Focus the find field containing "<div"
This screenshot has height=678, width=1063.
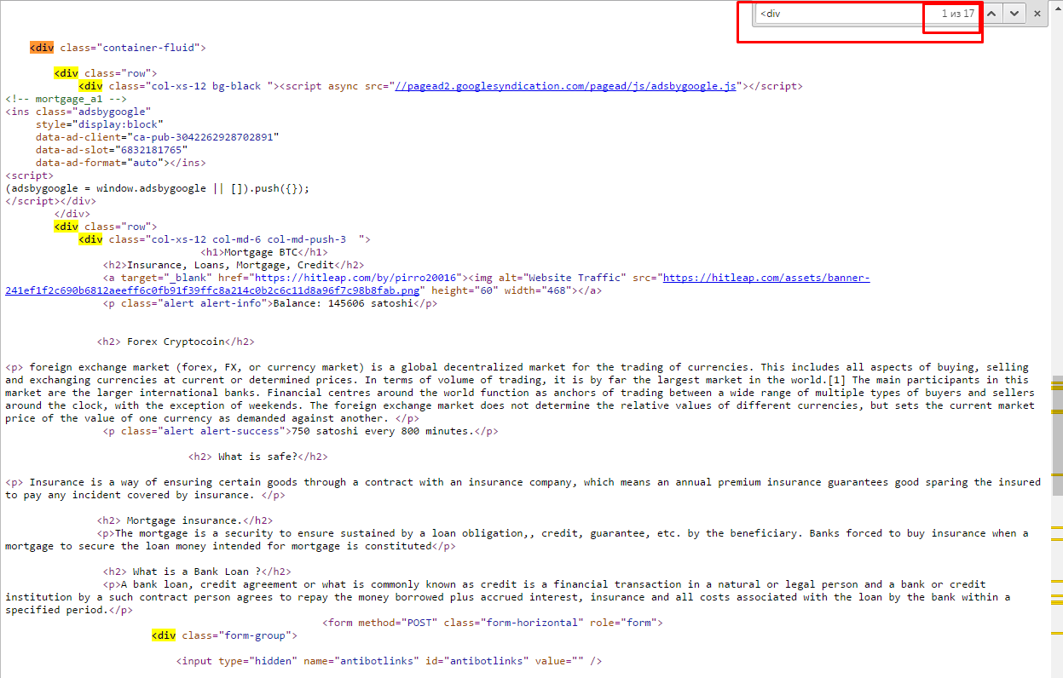pyautogui.click(x=840, y=14)
